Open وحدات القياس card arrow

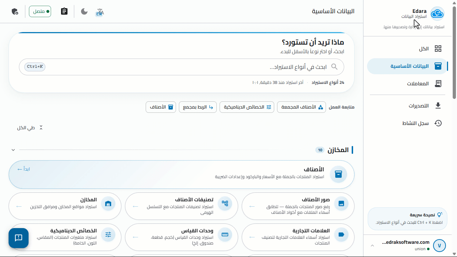click(136, 237)
